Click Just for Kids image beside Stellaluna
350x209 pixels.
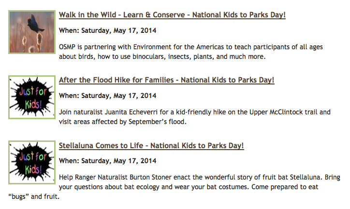(x=31, y=163)
